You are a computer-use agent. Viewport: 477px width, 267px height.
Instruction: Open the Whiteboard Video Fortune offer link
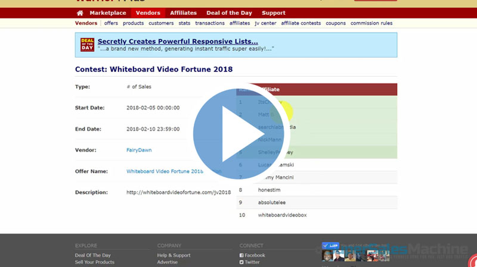165,171
